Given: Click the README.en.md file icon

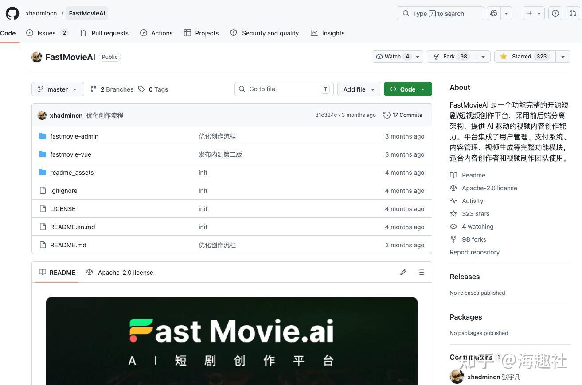Looking at the screenshot, I should coord(43,227).
